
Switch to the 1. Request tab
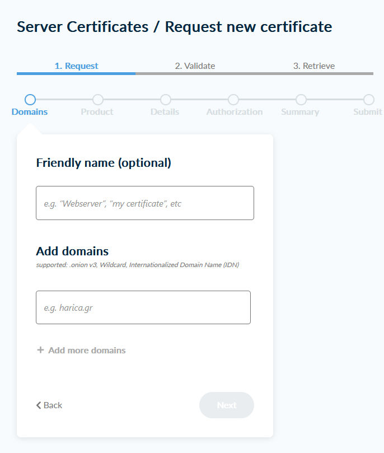click(76, 66)
